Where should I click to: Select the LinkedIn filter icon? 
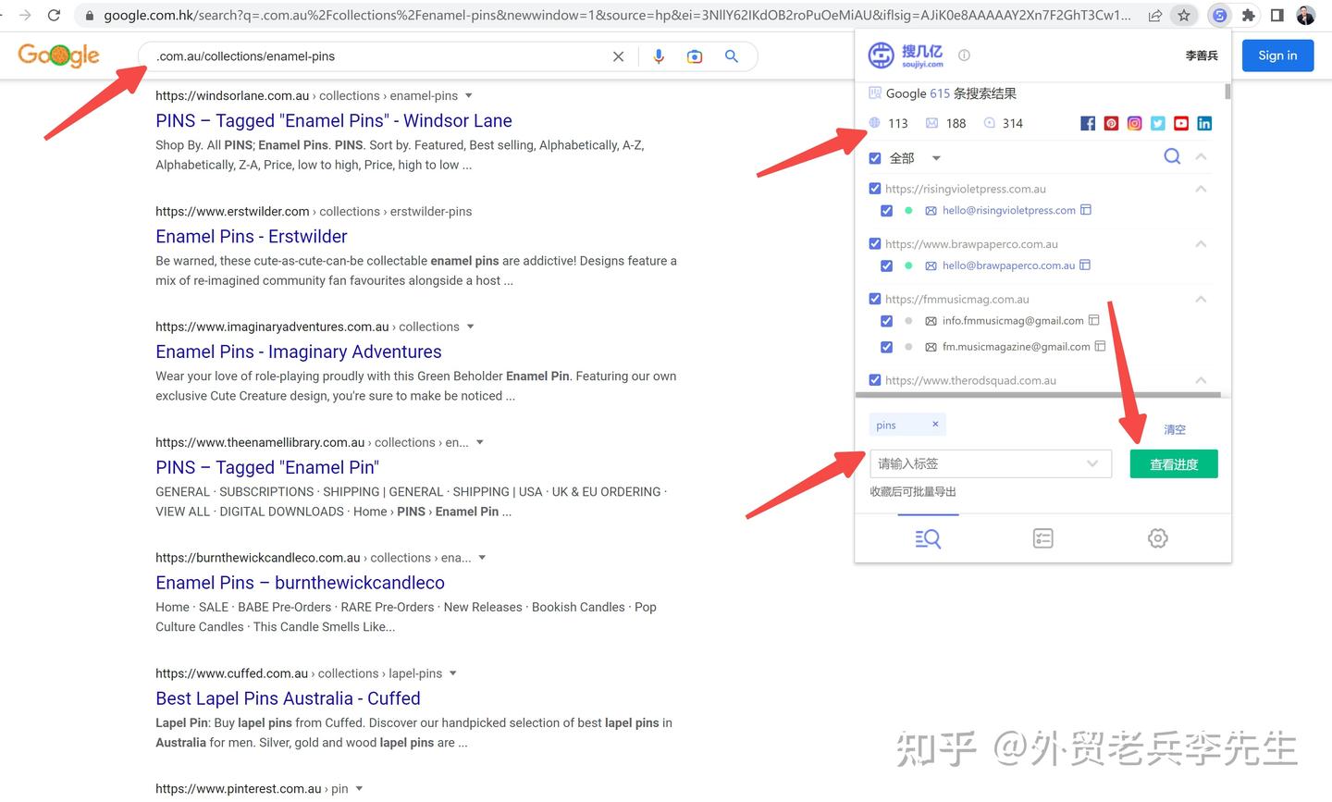(x=1204, y=123)
